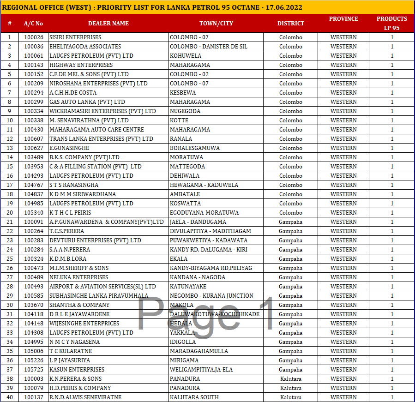
Task: Click the MIRIGAMA town cell
Action: click(x=216, y=360)
